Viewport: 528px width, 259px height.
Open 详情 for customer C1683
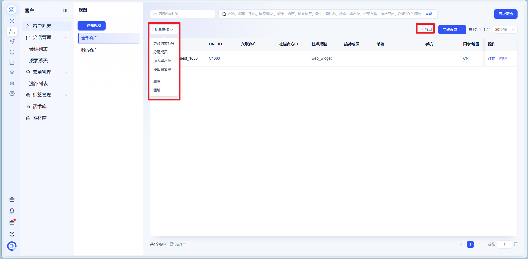point(492,58)
